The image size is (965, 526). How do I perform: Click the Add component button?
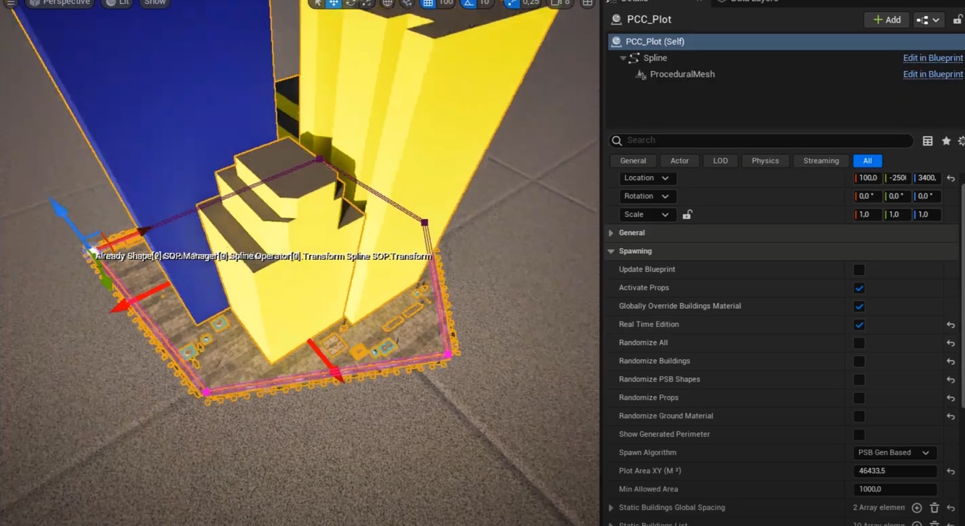click(887, 20)
